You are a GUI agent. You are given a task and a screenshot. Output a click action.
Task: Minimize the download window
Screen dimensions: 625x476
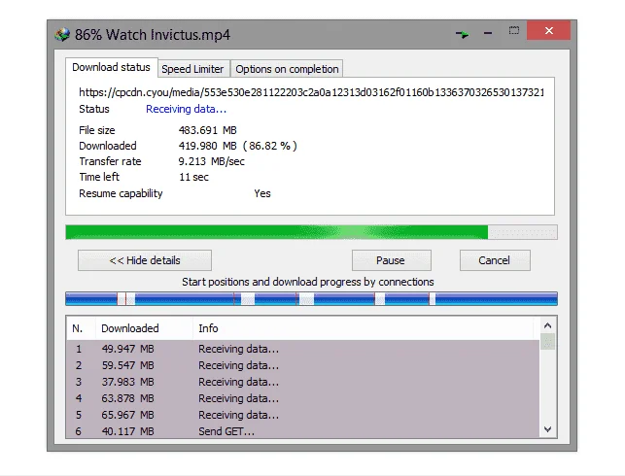pos(488,33)
